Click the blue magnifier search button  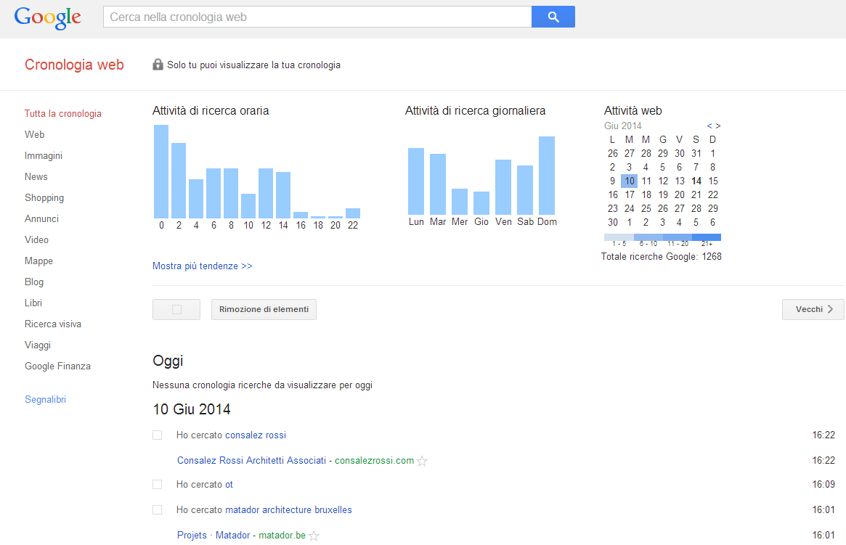click(x=553, y=17)
